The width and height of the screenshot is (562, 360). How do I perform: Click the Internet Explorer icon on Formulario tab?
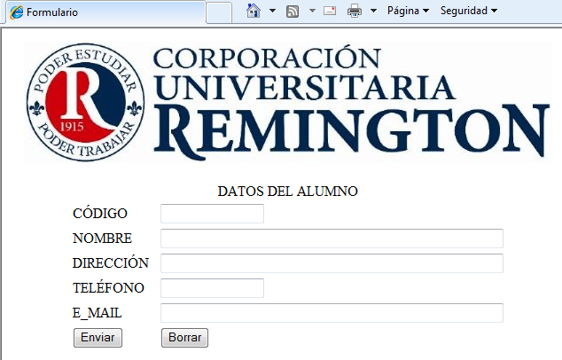(x=17, y=12)
